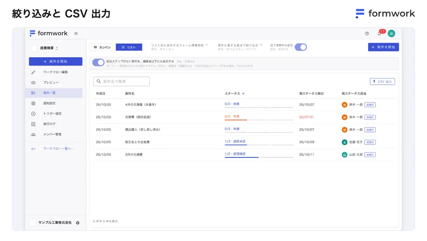The height and width of the screenshot is (241, 427).
Task: Click 鈴木 一郎 avatar in 備品購入 row
Action: [345, 130]
